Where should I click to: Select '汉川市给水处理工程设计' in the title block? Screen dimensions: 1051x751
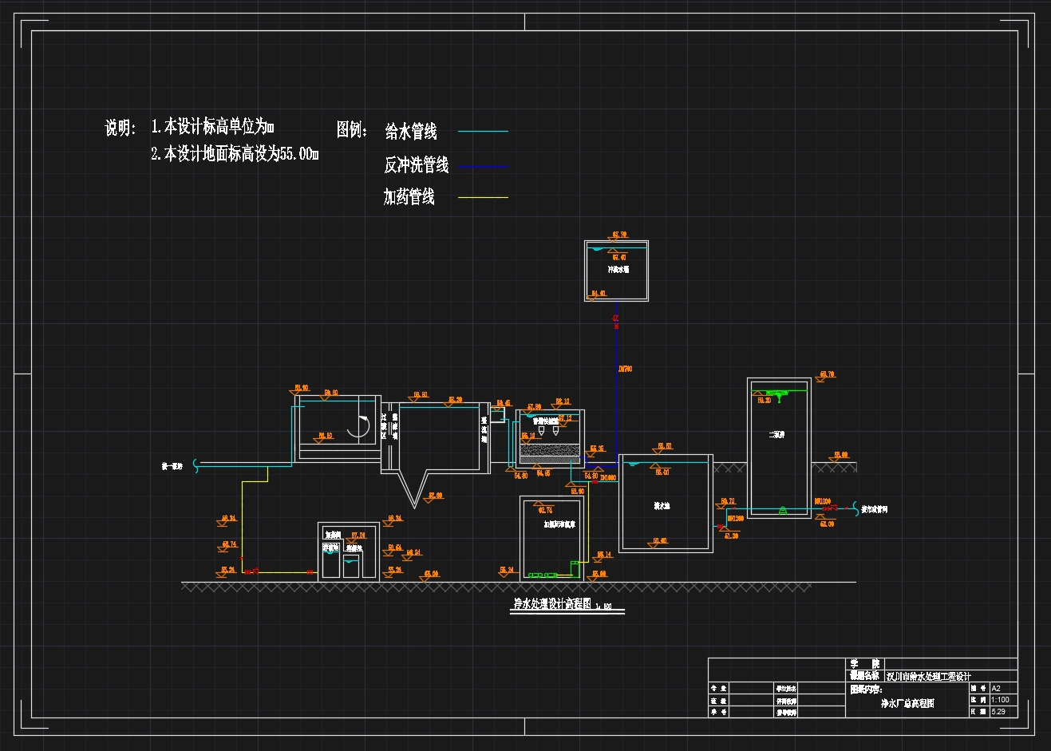tap(928, 677)
